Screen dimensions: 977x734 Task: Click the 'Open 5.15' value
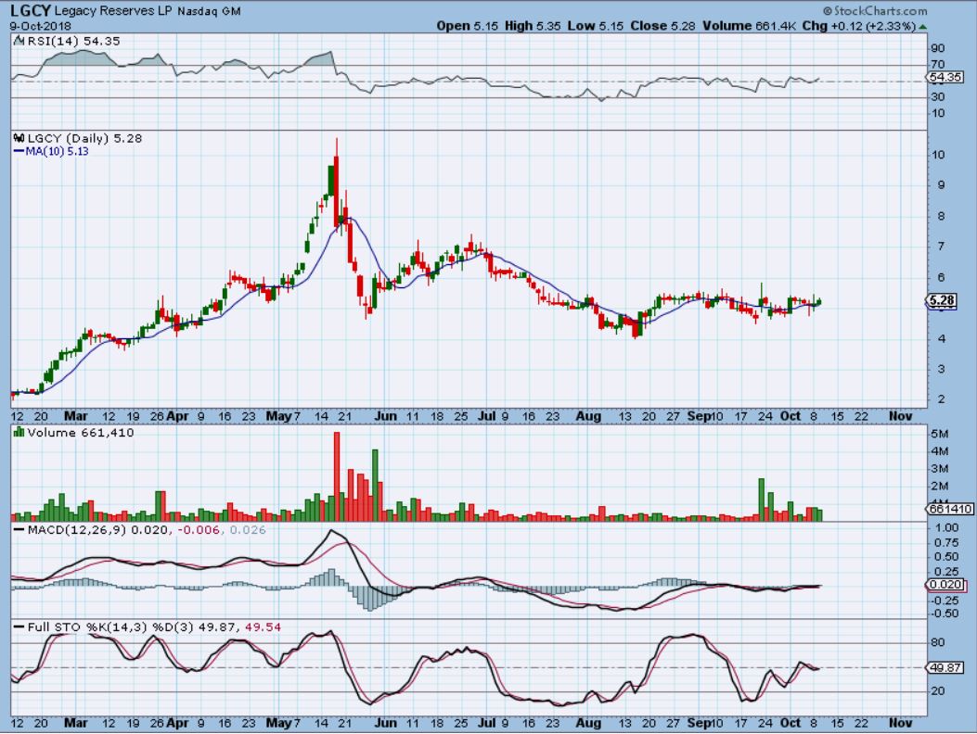[x=468, y=26]
